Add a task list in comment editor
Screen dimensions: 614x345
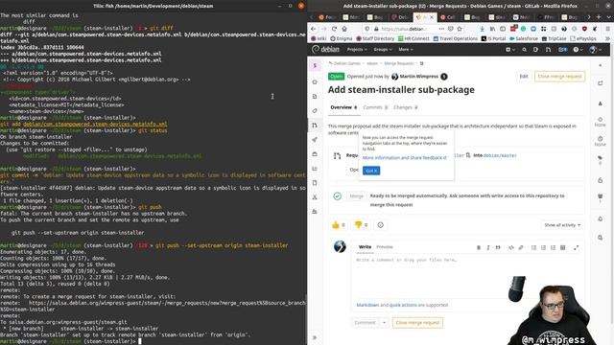tap(553, 247)
